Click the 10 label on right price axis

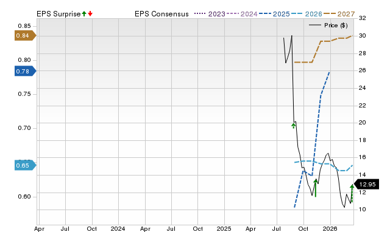pos(363,210)
